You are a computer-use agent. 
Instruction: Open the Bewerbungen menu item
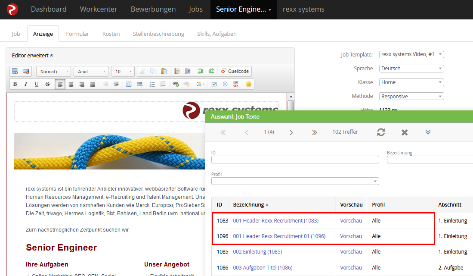(x=153, y=9)
